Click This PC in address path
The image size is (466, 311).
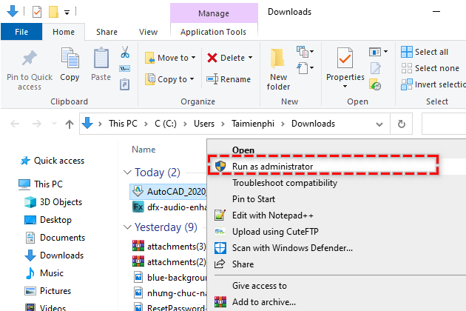click(x=123, y=124)
